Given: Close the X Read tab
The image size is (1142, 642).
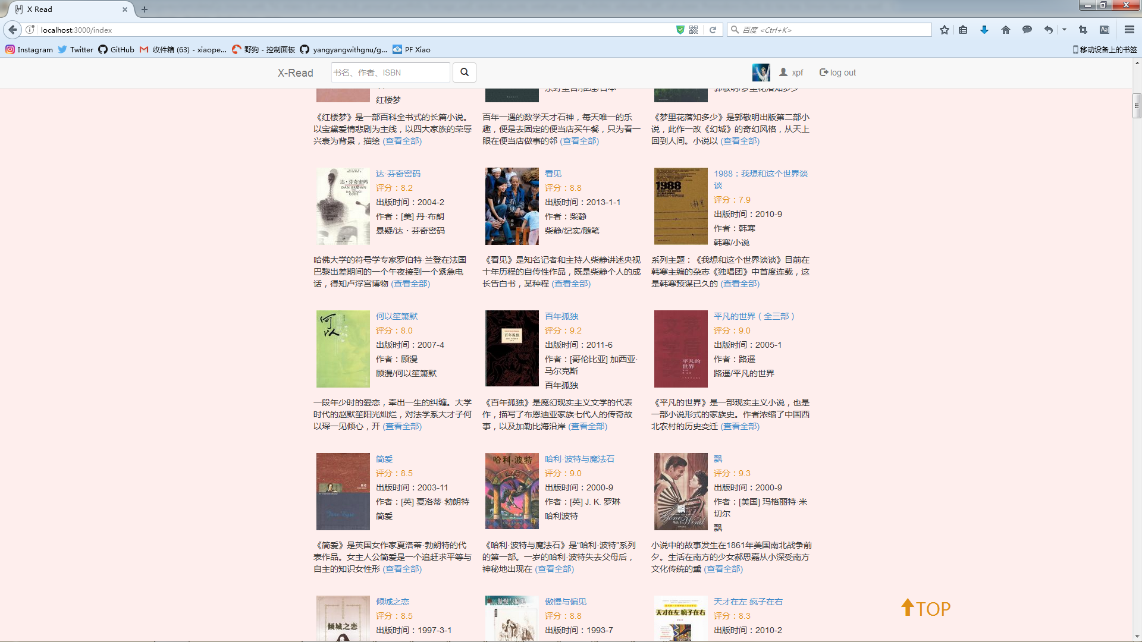Looking at the screenshot, I should 124,10.
